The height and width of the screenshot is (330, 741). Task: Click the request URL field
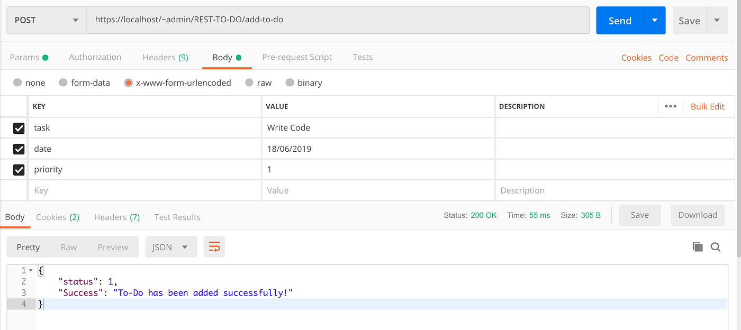[x=339, y=20]
